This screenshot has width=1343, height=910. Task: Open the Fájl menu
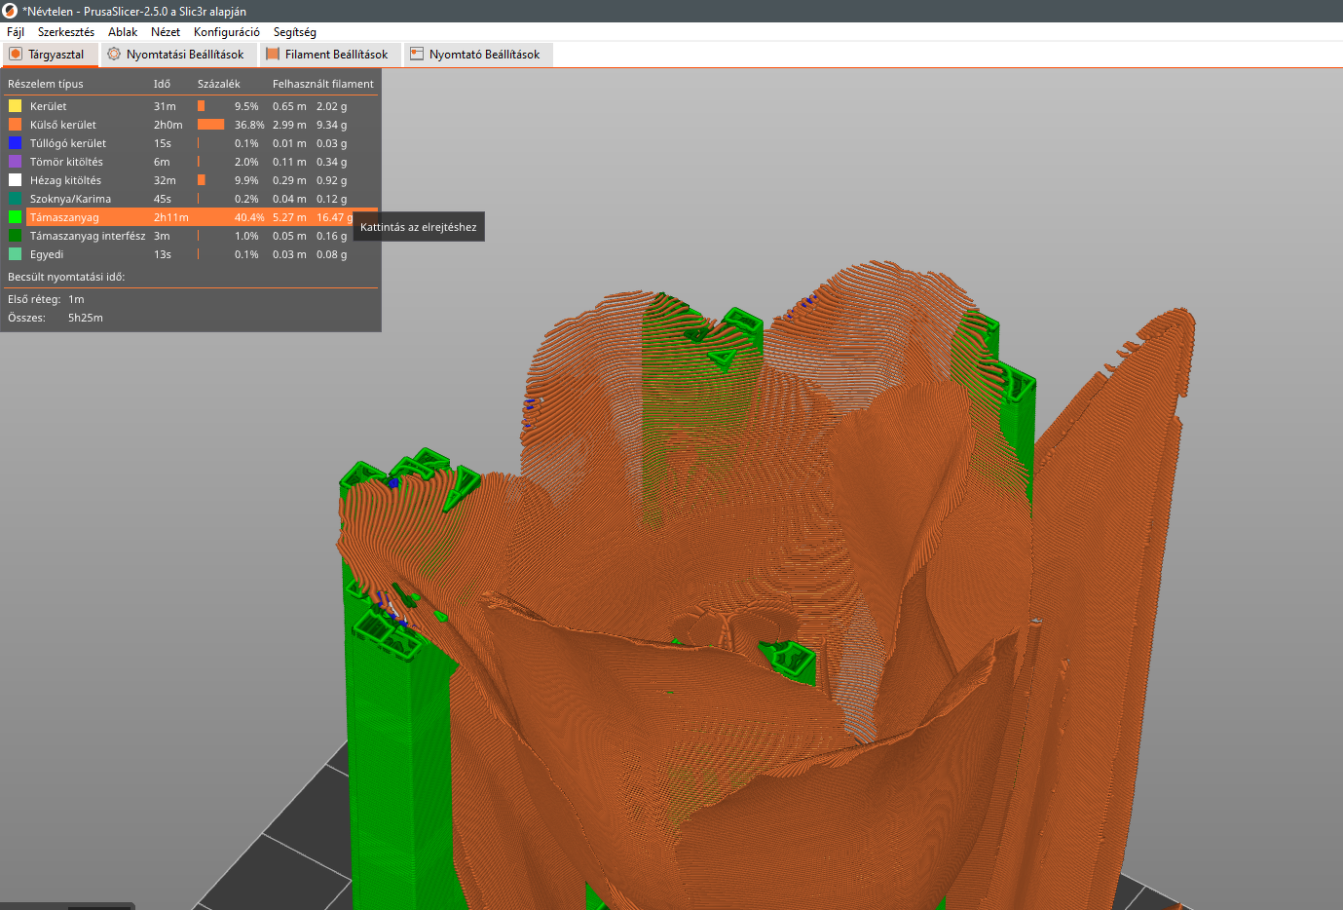(x=16, y=32)
